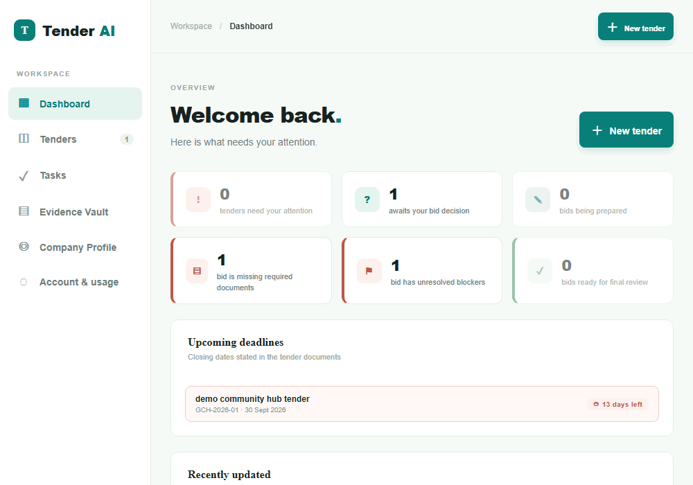Screen dimensions: 693x485
Task: Click the Evidence Vault icon in sidebar
Action: click(24, 211)
